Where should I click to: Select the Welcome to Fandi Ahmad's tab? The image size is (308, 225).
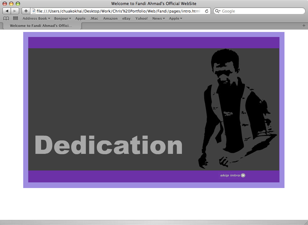(x=42, y=26)
